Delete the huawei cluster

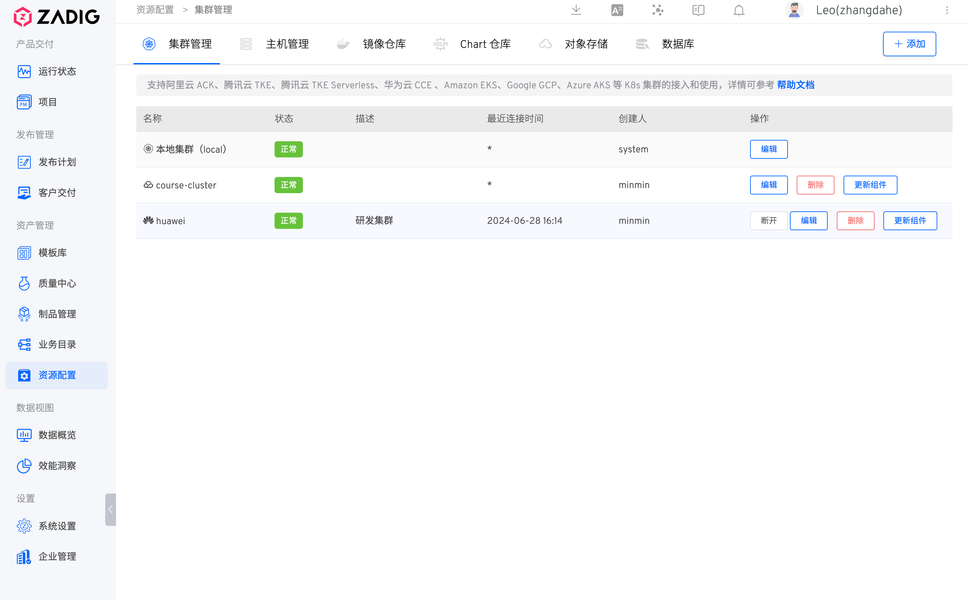point(856,221)
